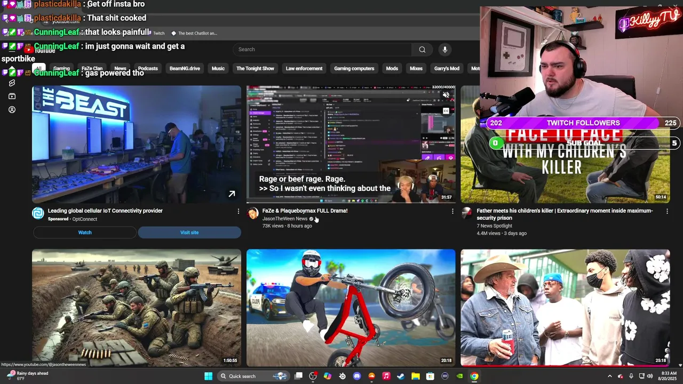
Task: Select the Mixes filter chip
Action: click(x=416, y=69)
